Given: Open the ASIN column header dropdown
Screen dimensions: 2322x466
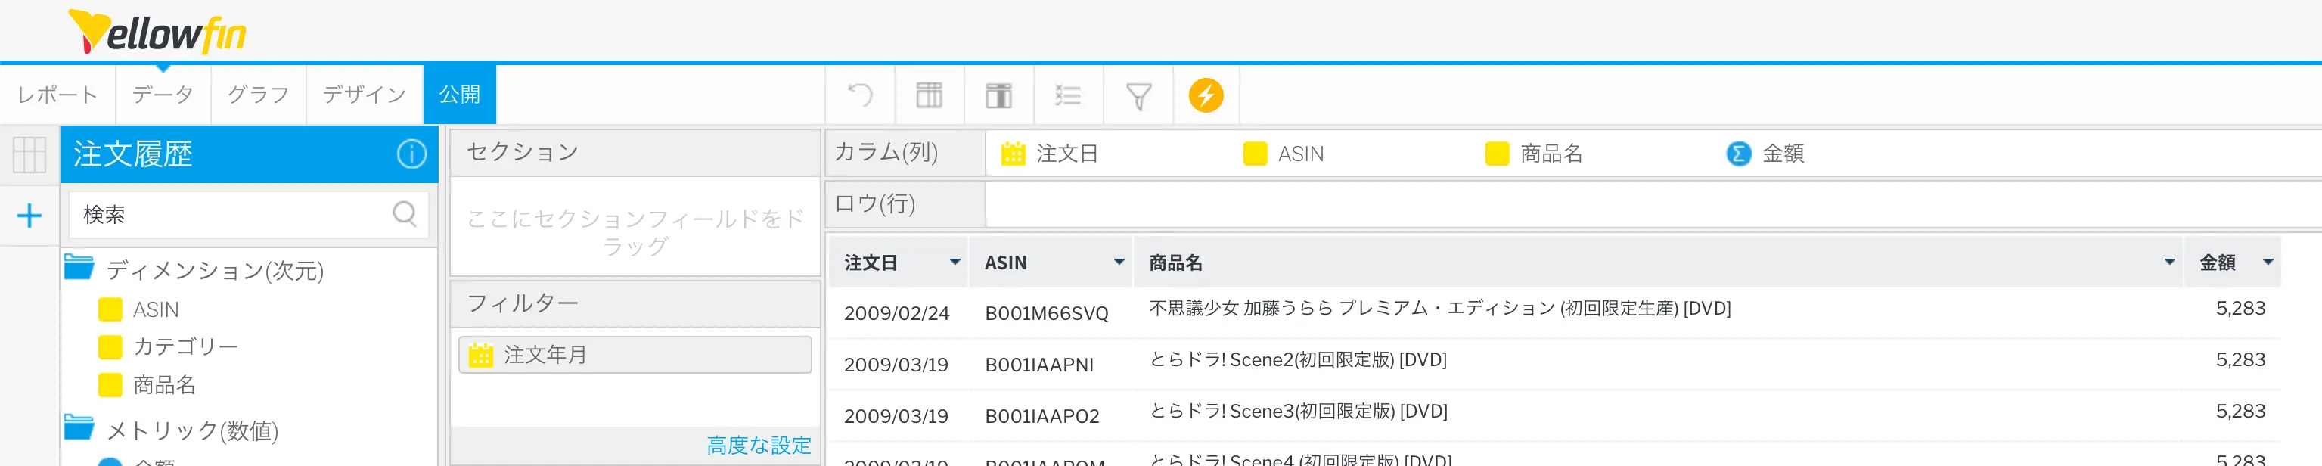Looking at the screenshot, I should point(1119,263).
